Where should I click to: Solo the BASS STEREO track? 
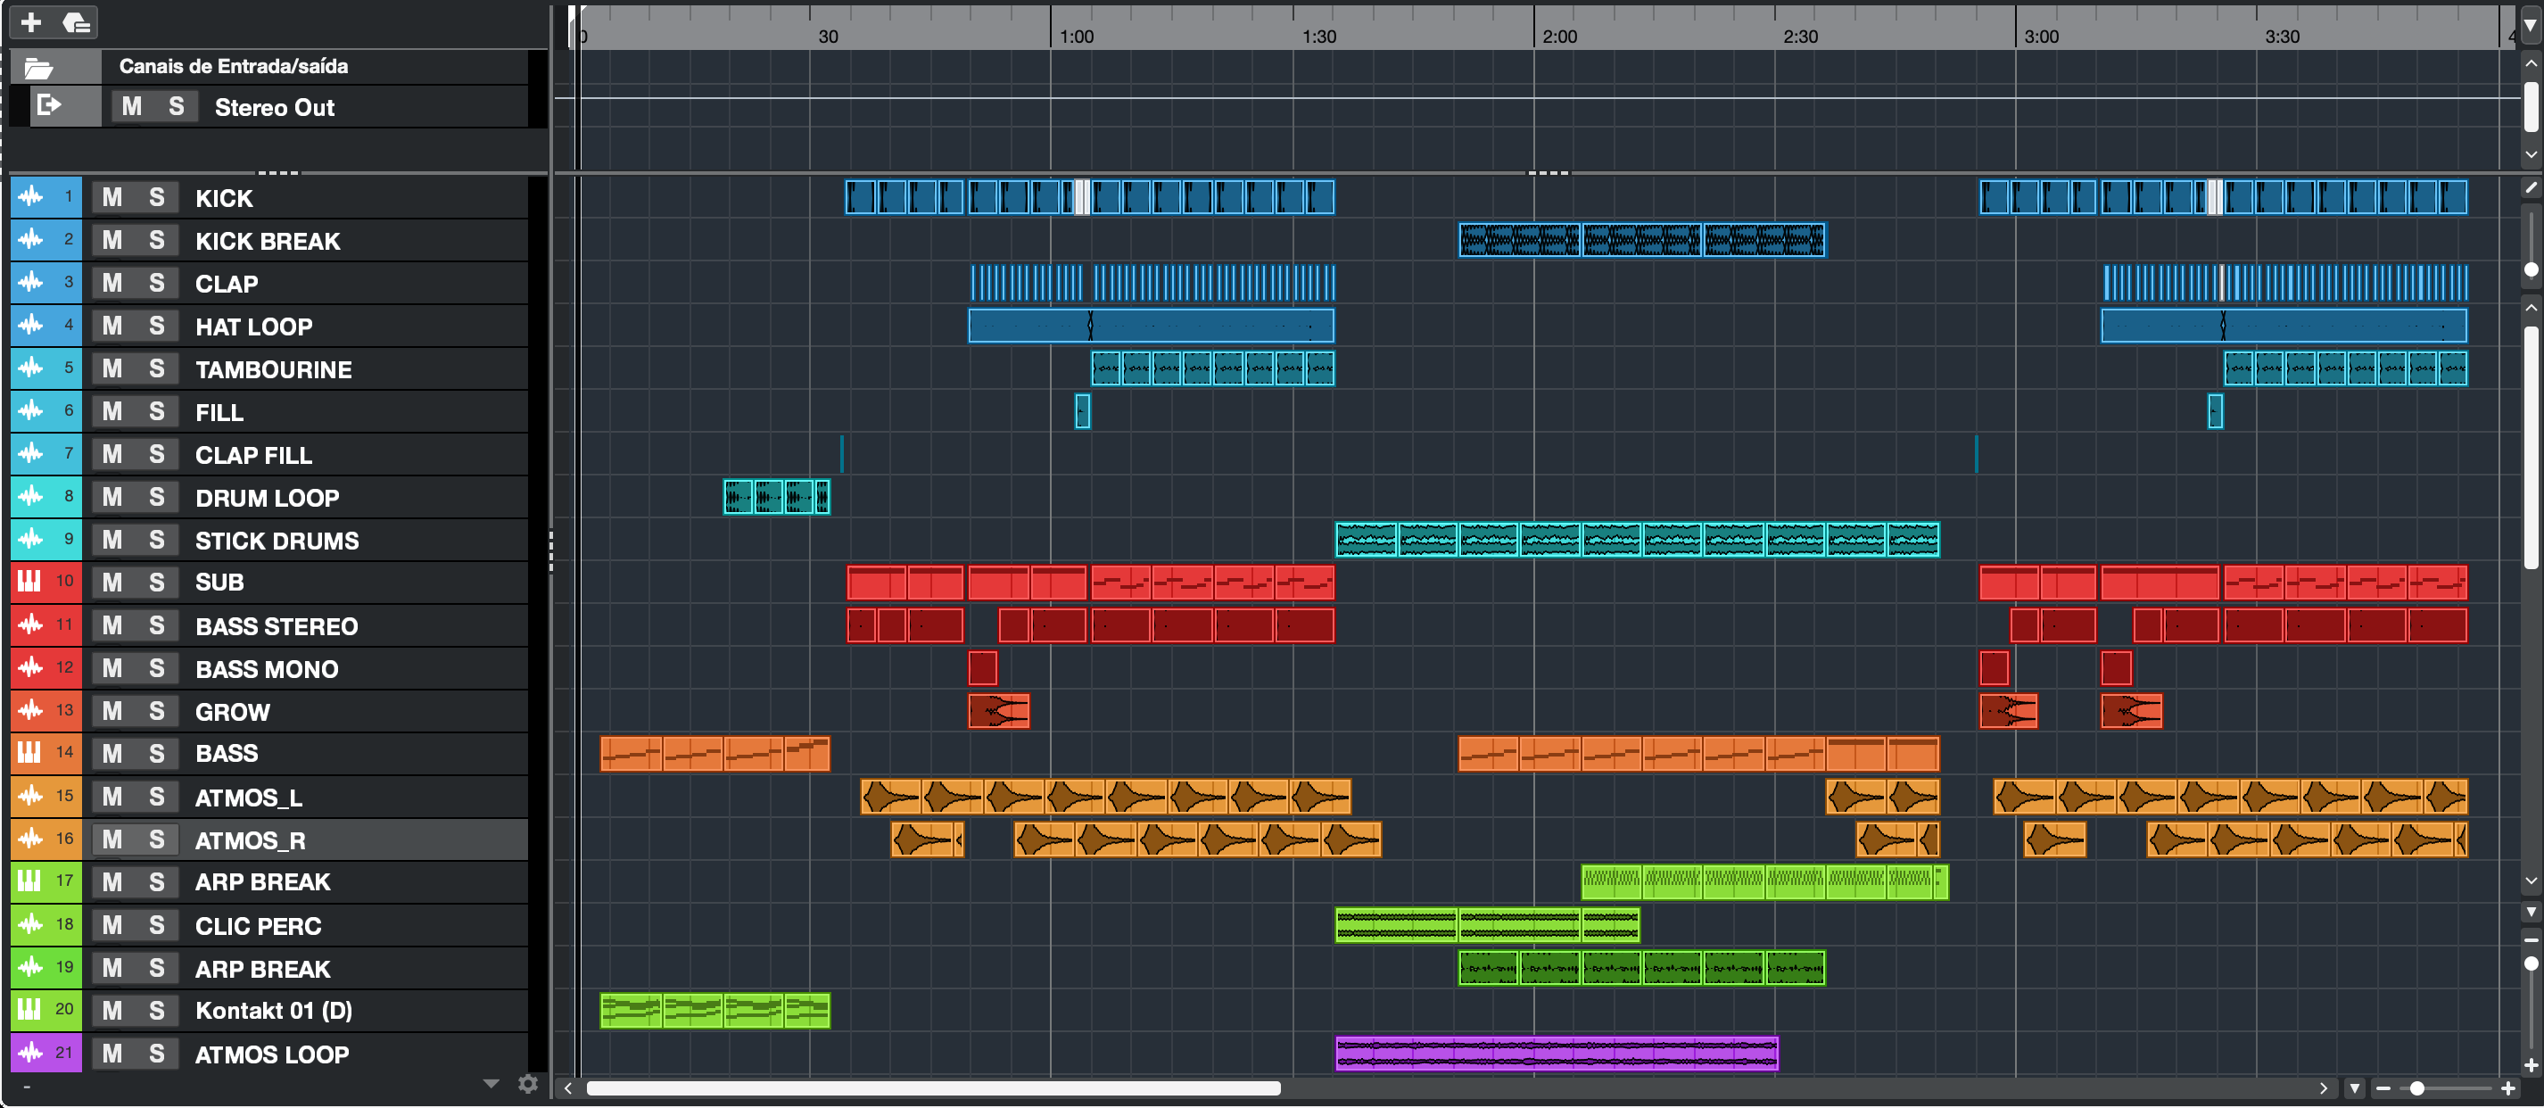[156, 625]
